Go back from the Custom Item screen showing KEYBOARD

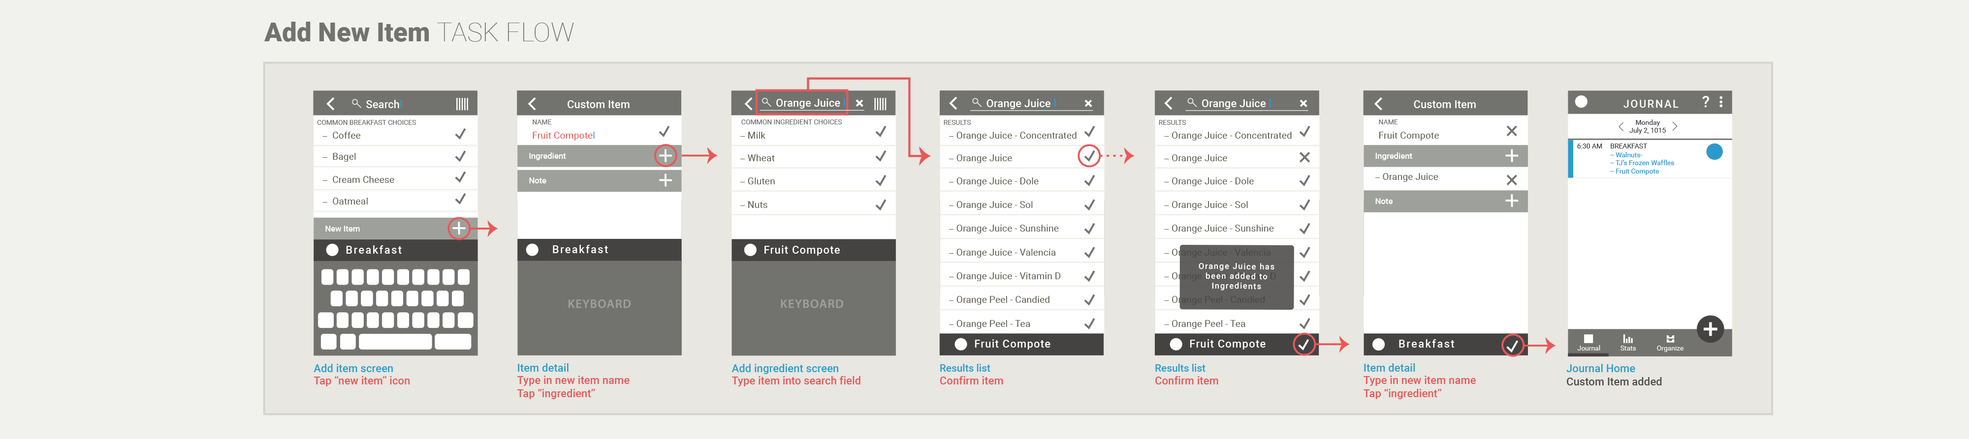[x=532, y=104]
